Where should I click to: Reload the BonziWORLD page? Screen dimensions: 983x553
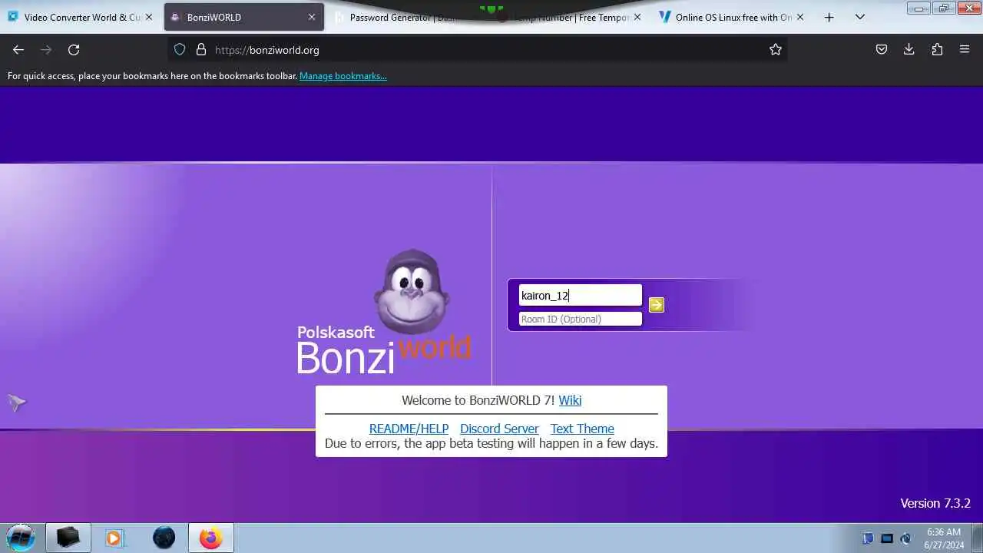coord(74,50)
